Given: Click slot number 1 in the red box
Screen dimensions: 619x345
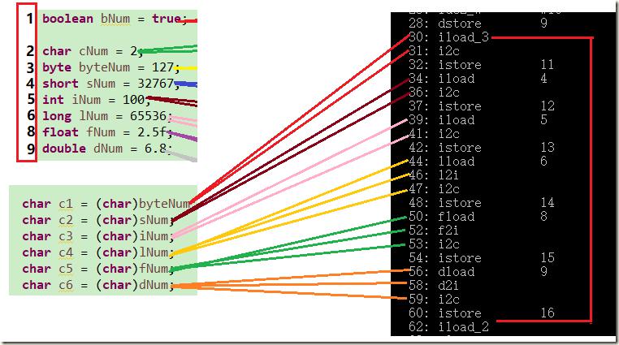Looking at the screenshot, I should tap(29, 18).
